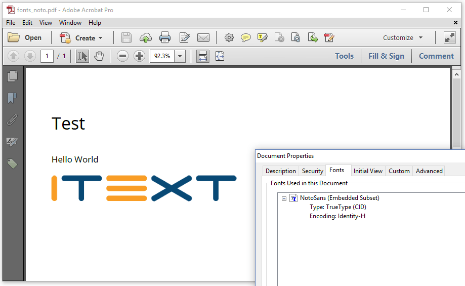Expand the Create dropdown arrow
Viewport: 465px width, 286px height.
[x=101, y=38]
